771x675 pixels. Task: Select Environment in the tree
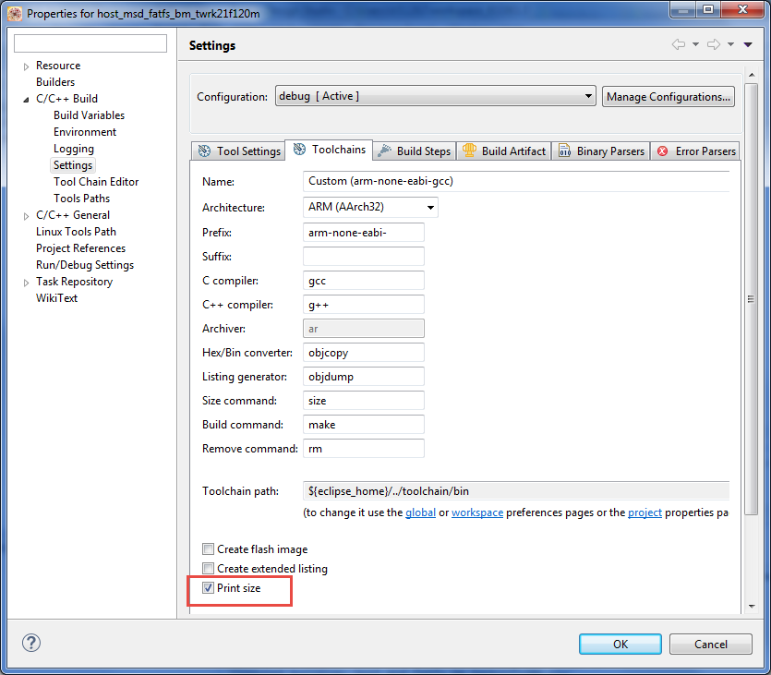click(x=85, y=132)
